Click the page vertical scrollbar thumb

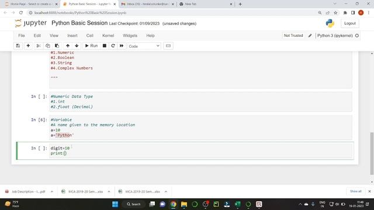click(372, 153)
